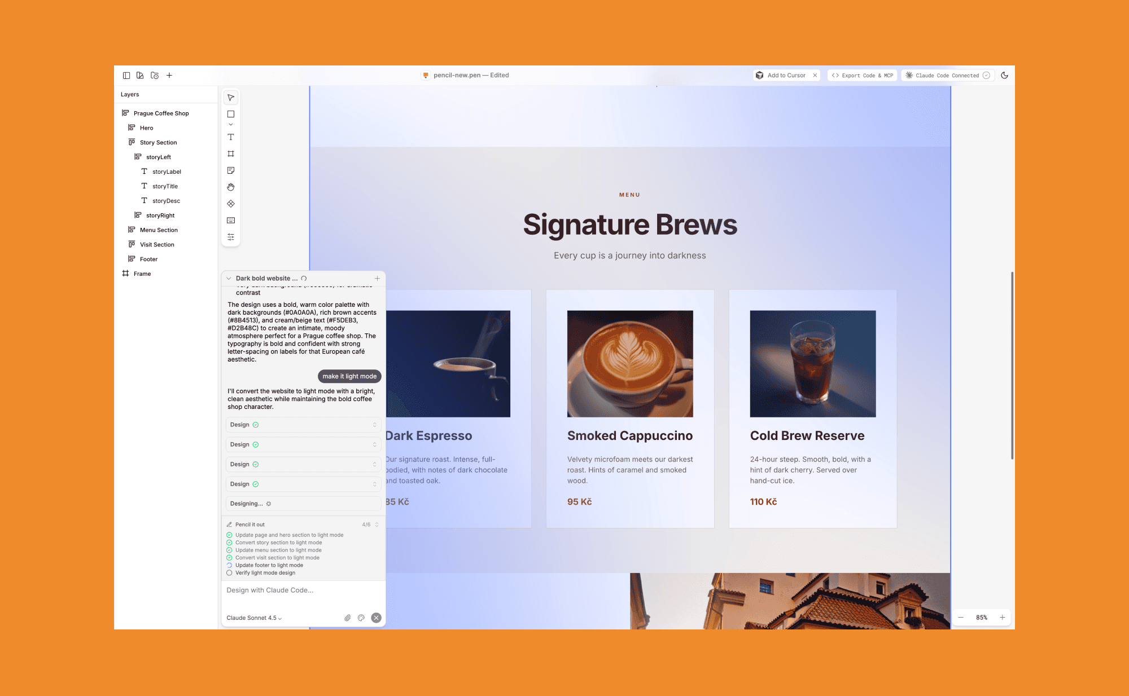Select the Menu Section layer
Image resolution: width=1129 pixels, height=696 pixels.
coord(159,230)
